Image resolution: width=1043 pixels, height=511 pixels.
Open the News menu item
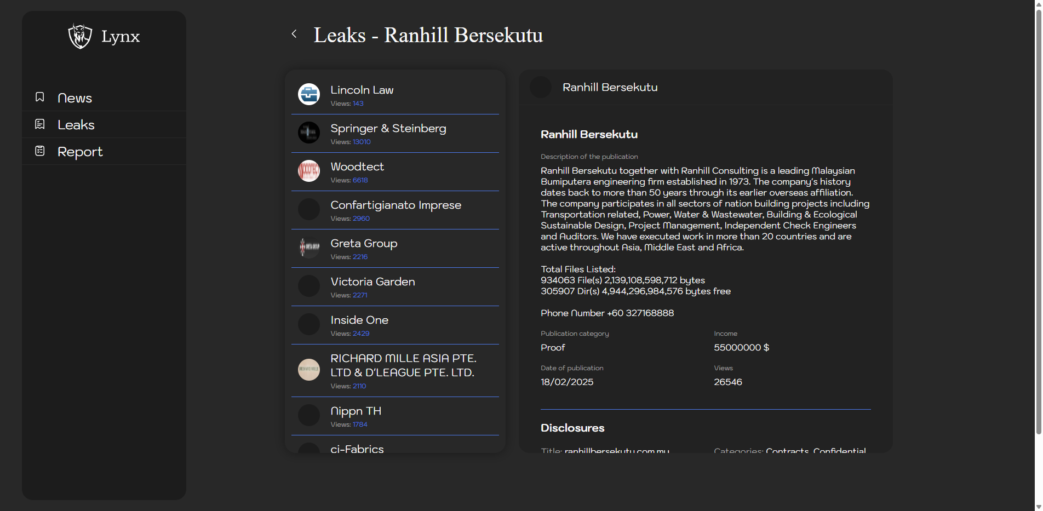coord(74,98)
